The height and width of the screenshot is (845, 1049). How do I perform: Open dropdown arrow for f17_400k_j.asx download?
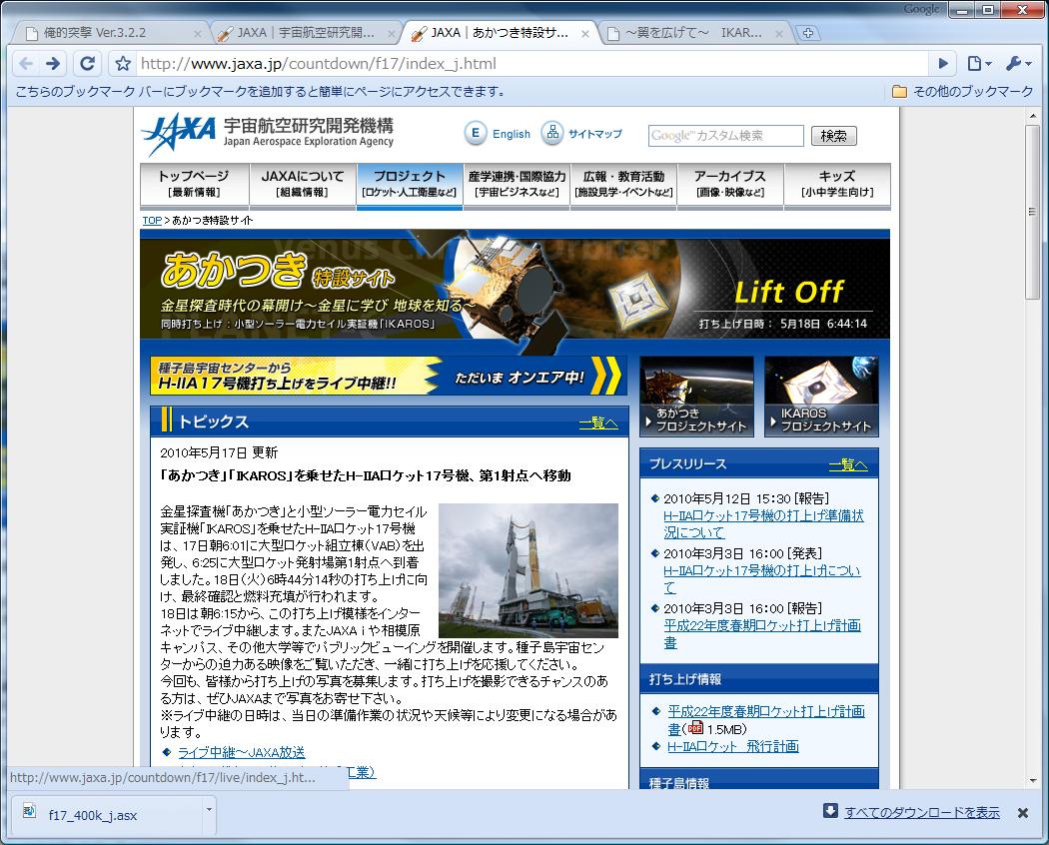(209, 810)
